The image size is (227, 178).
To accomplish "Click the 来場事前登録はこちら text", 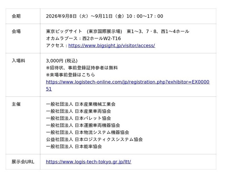I will pyautogui.click(x=71, y=75).
